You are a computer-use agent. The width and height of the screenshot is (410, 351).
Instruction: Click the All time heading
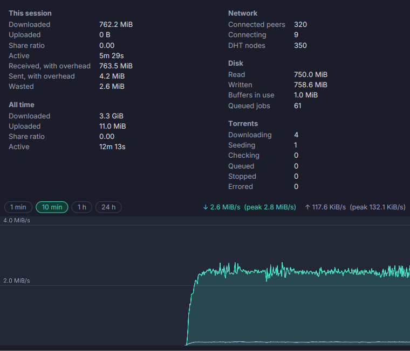coord(22,105)
